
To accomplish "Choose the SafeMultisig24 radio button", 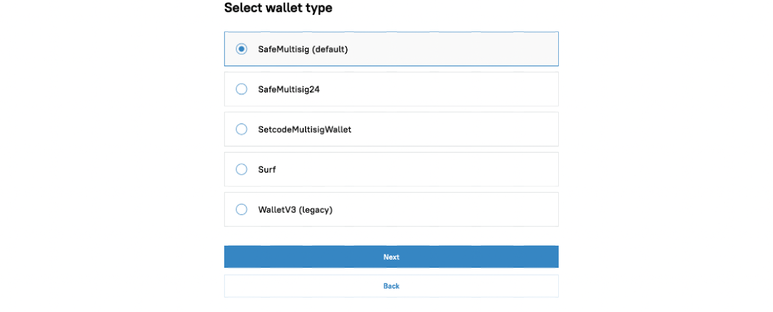I will pyautogui.click(x=242, y=90).
